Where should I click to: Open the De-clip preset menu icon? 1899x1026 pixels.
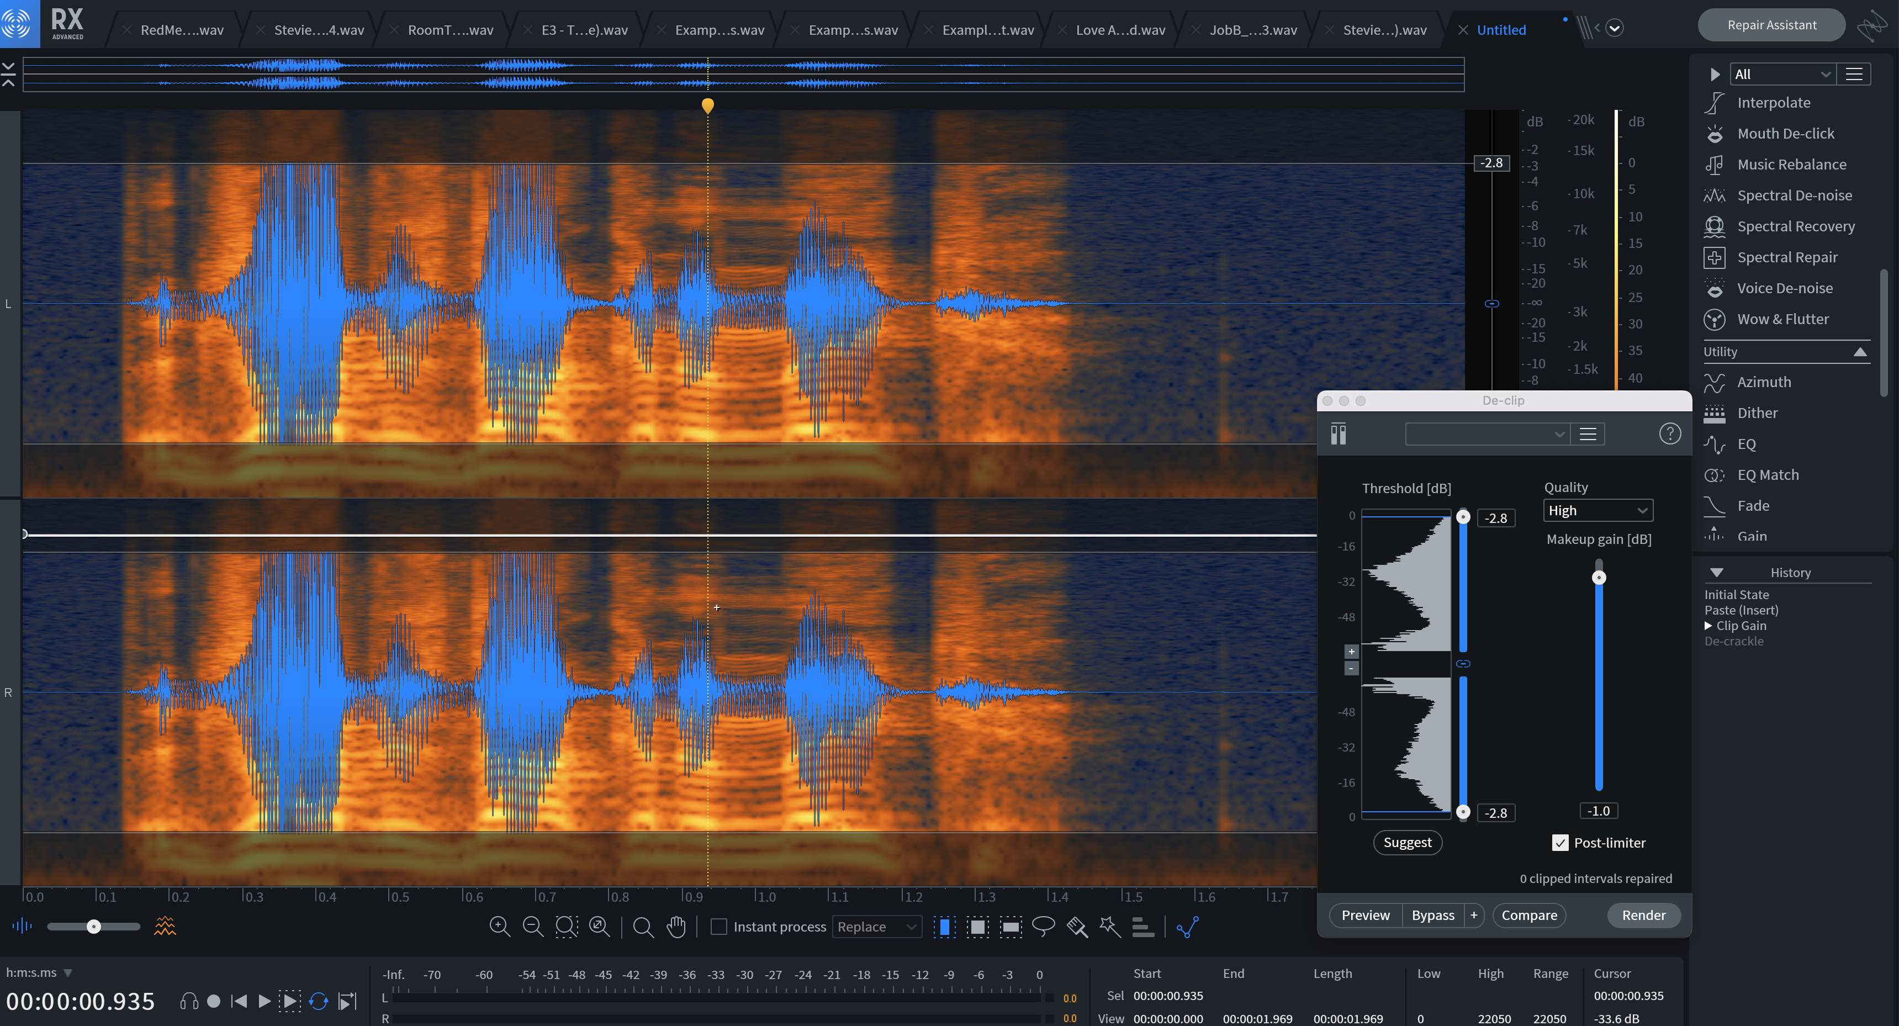click(x=1588, y=433)
